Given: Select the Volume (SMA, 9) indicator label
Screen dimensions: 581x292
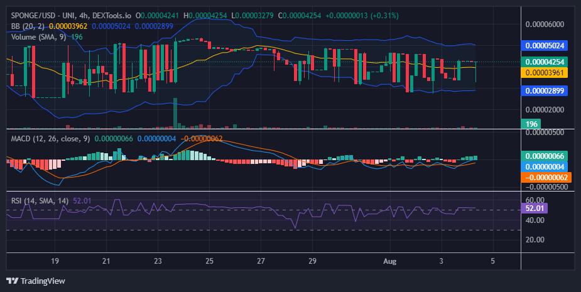Looking at the screenshot, I should [x=38, y=37].
